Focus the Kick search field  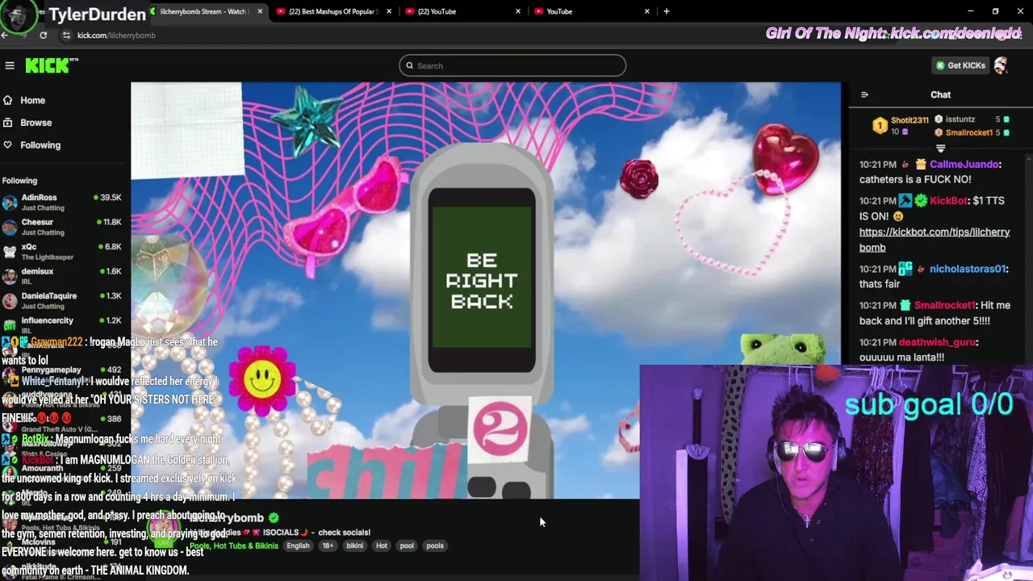[x=512, y=65]
